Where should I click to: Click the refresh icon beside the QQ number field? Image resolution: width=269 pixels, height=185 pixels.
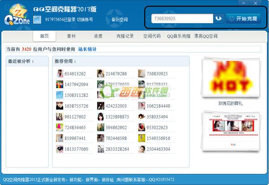(x=218, y=19)
